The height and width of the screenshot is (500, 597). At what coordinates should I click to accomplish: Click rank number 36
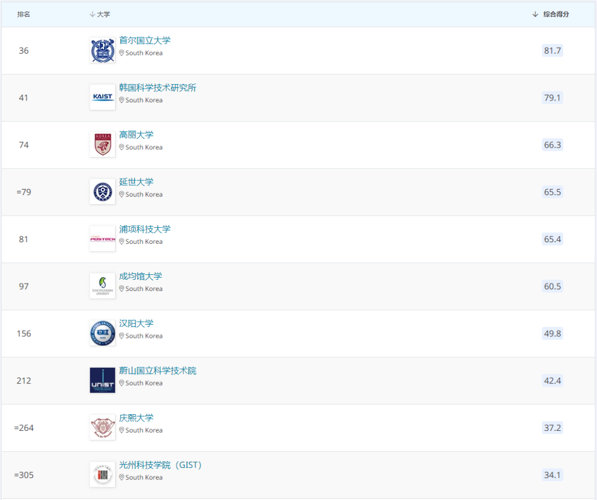tap(24, 51)
